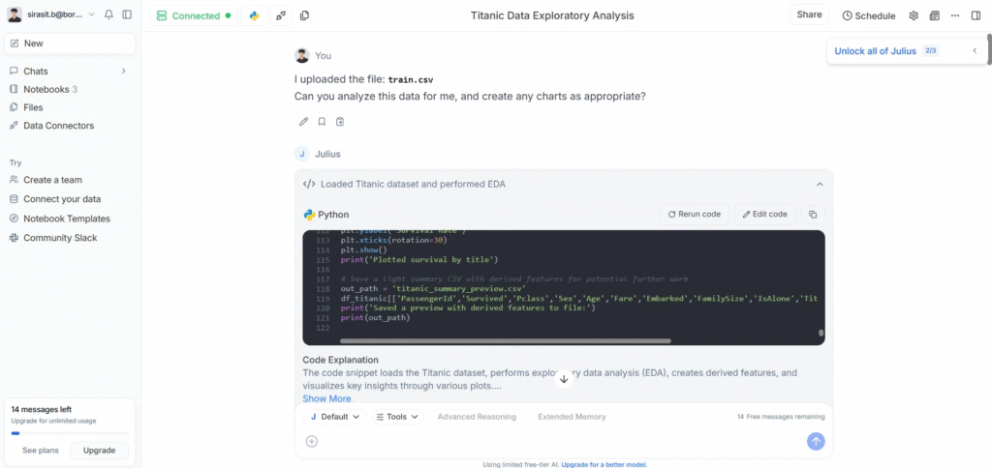Click the message input field
The image size is (992, 468).
560,442
